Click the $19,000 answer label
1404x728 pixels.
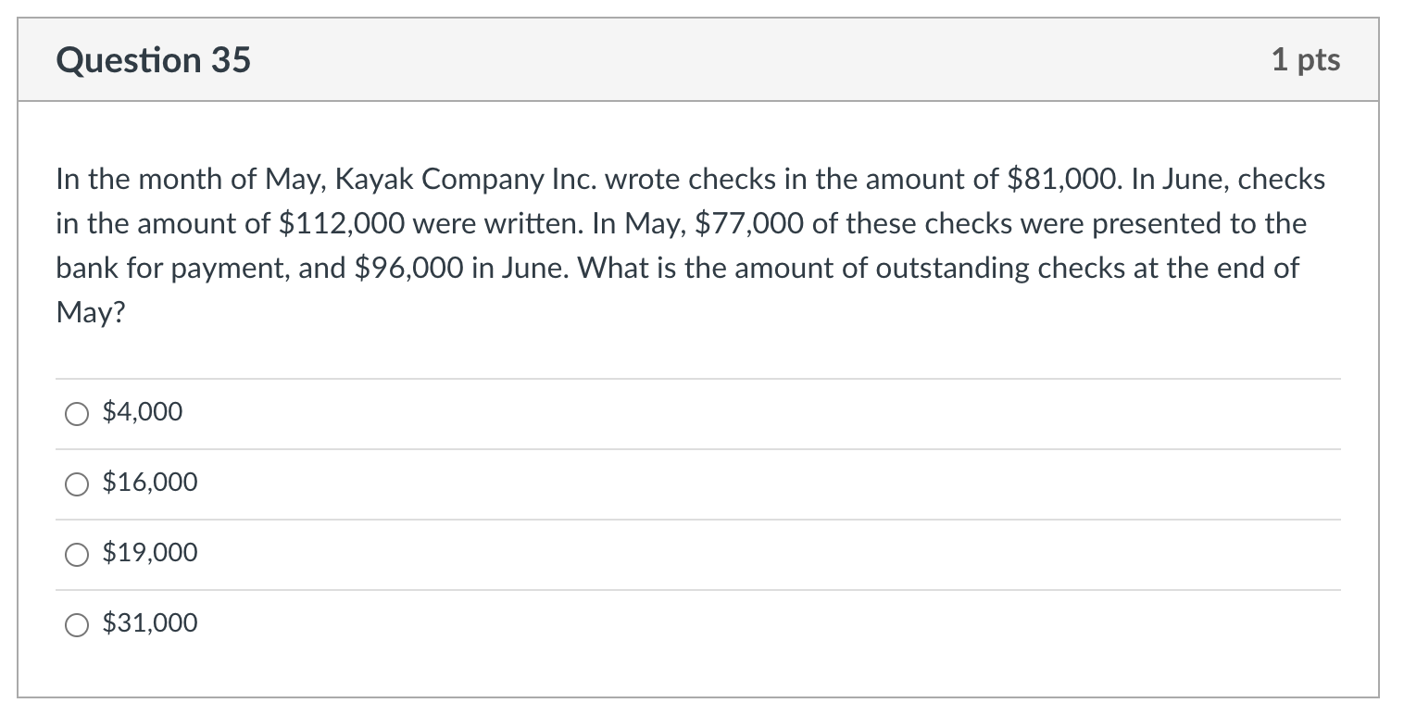coord(151,552)
